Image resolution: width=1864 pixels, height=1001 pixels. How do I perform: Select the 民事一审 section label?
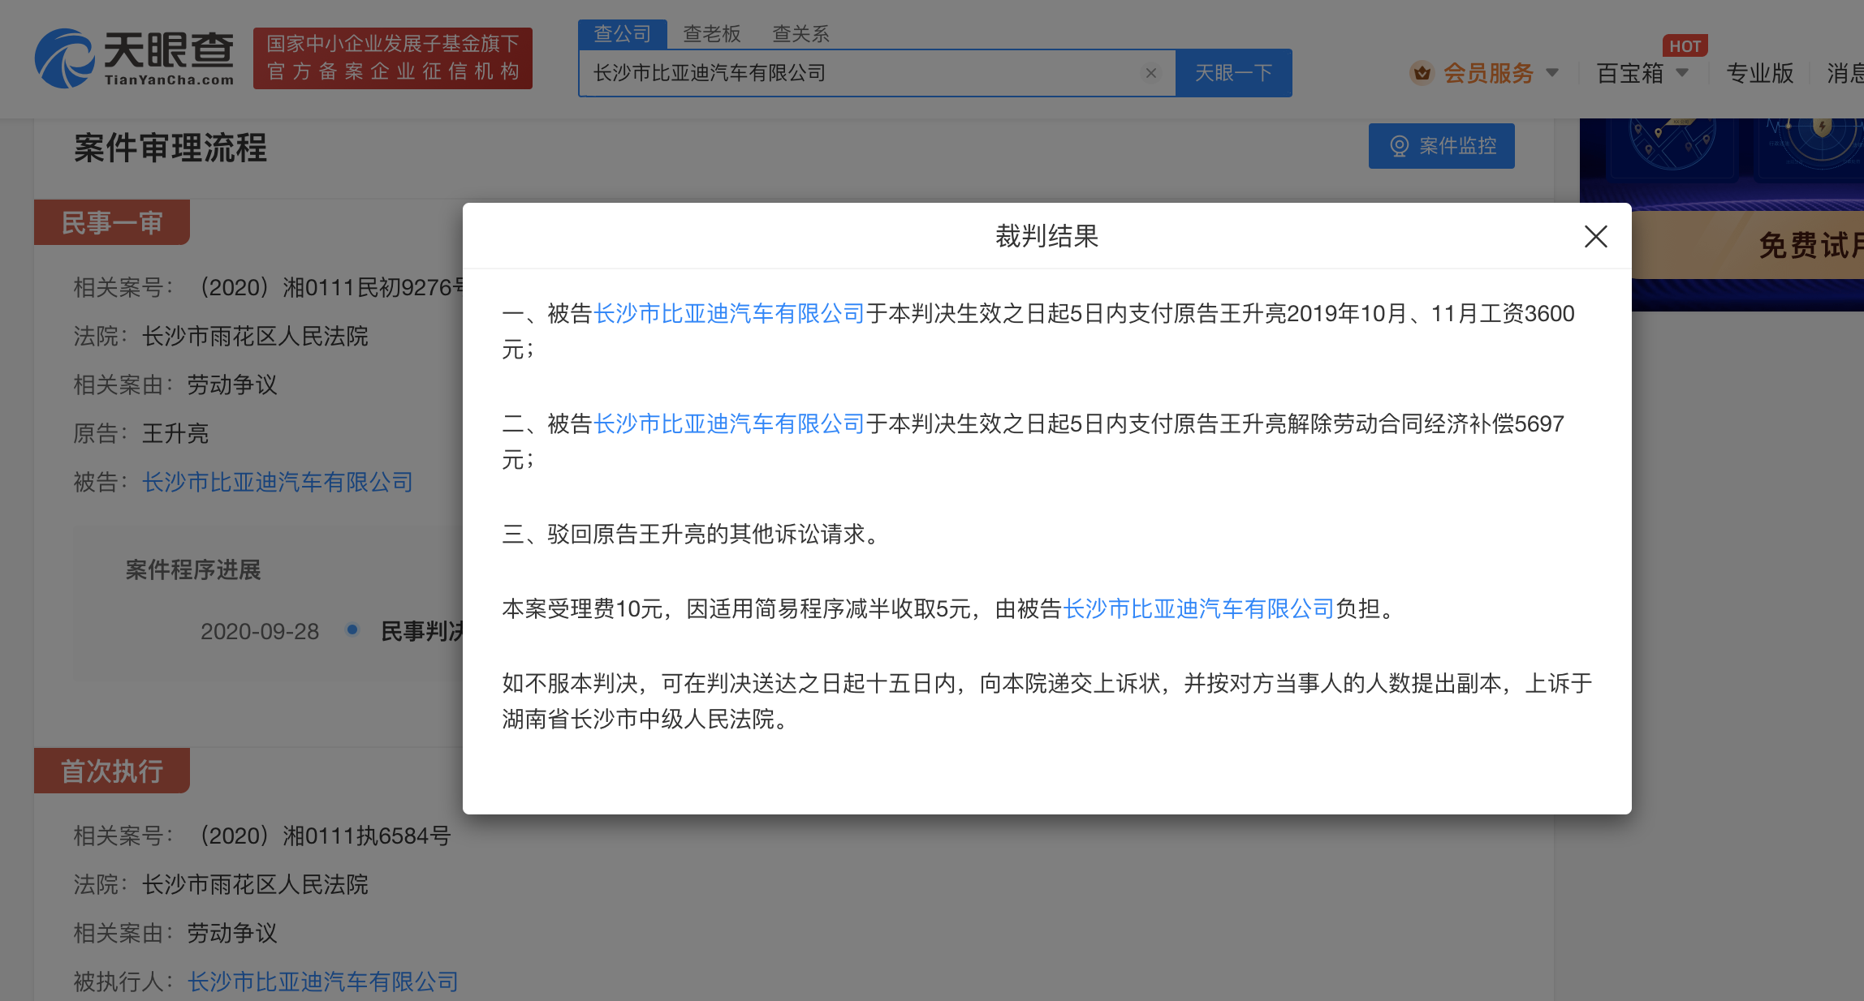coord(112,222)
